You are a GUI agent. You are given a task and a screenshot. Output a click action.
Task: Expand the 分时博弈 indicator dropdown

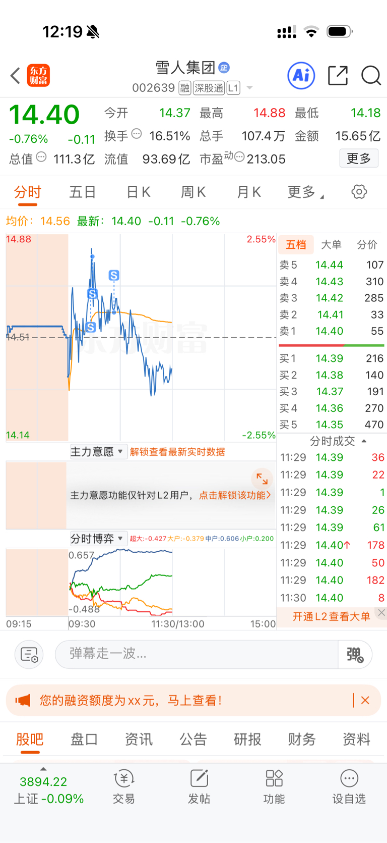[97, 539]
